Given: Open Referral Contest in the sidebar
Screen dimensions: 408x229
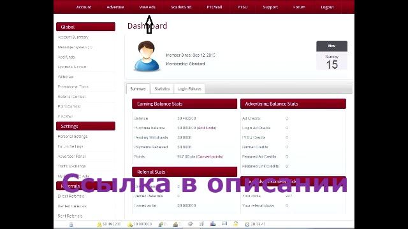Looking at the screenshot, I should pyautogui.click(x=71, y=97).
